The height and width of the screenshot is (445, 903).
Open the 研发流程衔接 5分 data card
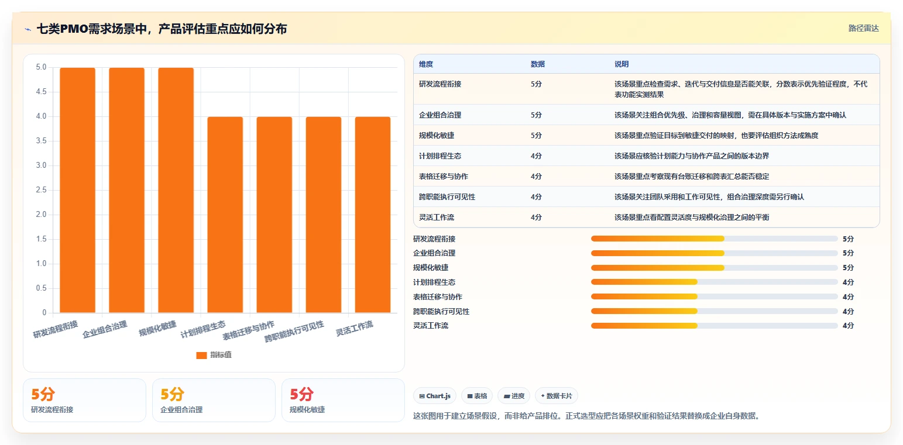coord(84,400)
